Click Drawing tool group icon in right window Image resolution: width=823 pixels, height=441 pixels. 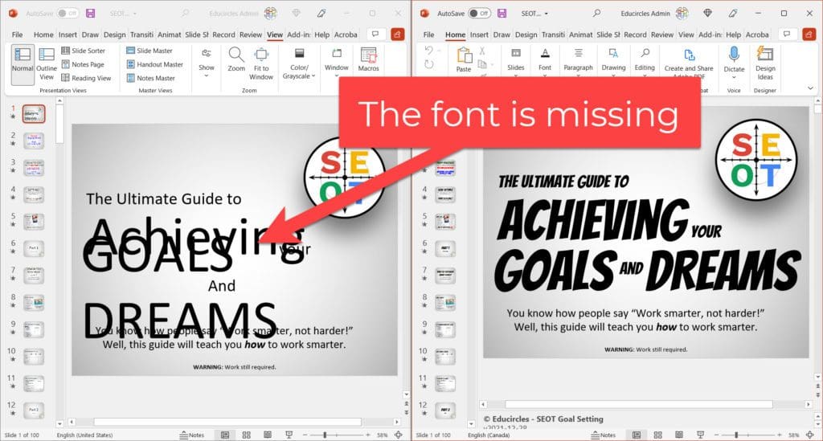(613, 54)
